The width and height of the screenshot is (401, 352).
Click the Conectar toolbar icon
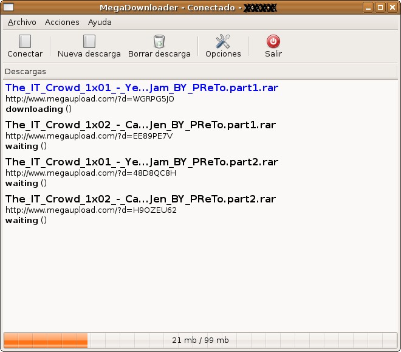click(x=25, y=41)
